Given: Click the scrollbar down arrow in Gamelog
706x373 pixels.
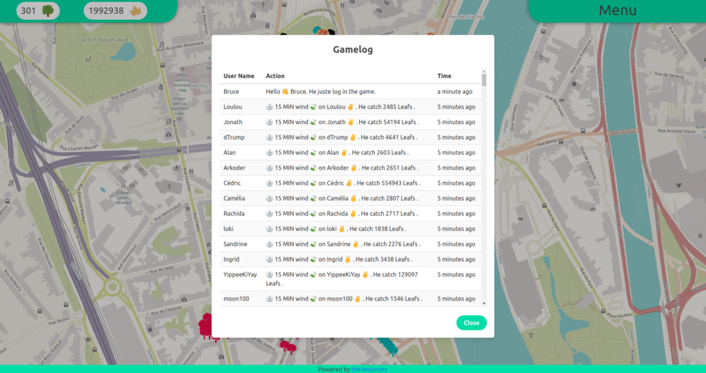Looking at the screenshot, I should point(484,303).
